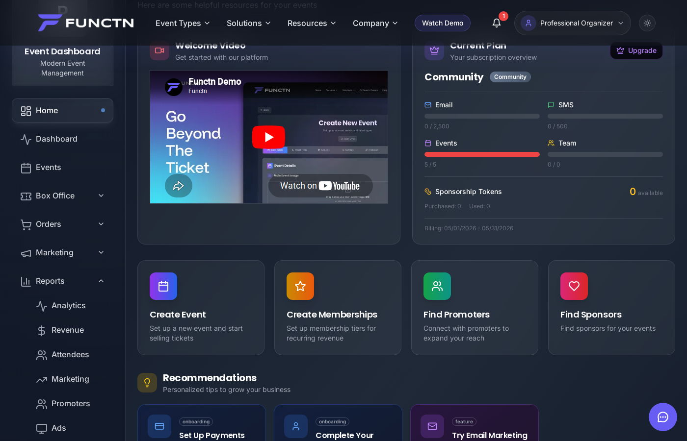687x441 pixels.
Task: Click the red Events usage bar
Action: point(482,154)
